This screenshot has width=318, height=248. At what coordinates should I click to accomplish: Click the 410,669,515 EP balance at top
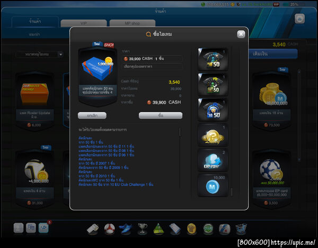[217, 4]
